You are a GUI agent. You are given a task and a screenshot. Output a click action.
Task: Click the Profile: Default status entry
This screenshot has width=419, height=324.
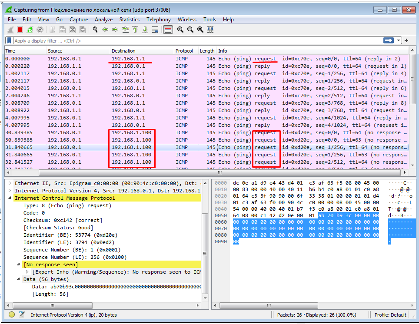pyautogui.click(x=390, y=314)
